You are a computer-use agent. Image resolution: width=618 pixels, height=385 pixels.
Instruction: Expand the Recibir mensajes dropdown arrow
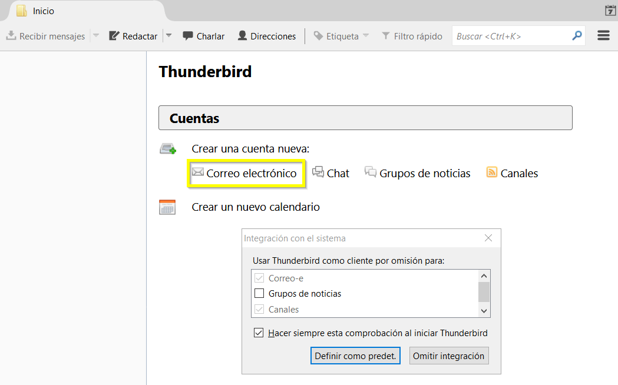(96, 36)
